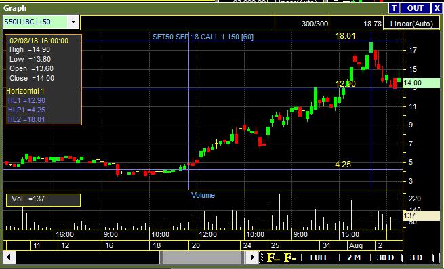Click the 4.25 horizontal line label
Screen dimensions: 444x269
342,165
